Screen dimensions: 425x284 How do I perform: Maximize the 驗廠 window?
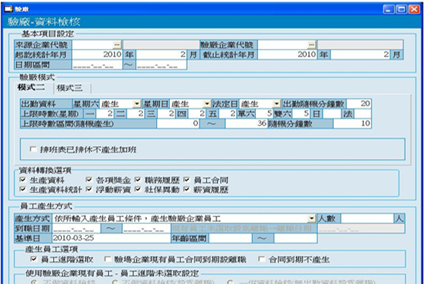(401, 9)
